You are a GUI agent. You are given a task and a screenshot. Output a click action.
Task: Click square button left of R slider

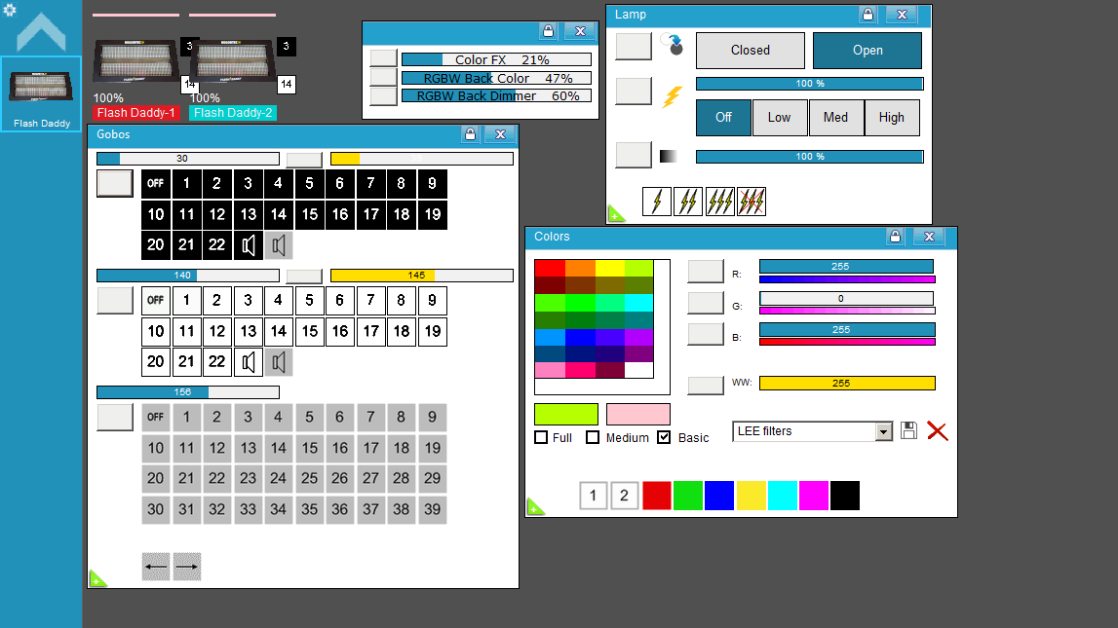[705, 272]
